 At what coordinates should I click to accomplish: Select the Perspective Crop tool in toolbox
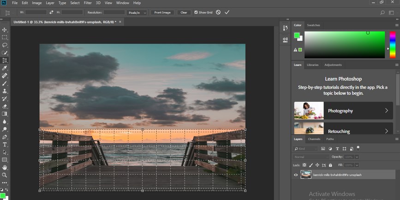tap(5, 60)
